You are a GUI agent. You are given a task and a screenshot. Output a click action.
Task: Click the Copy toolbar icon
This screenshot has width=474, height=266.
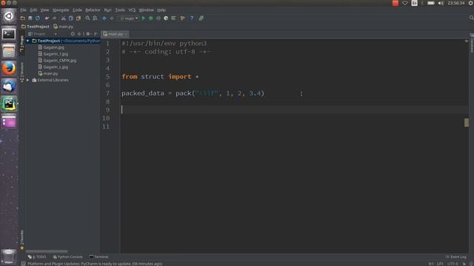[x=71, y=18]
